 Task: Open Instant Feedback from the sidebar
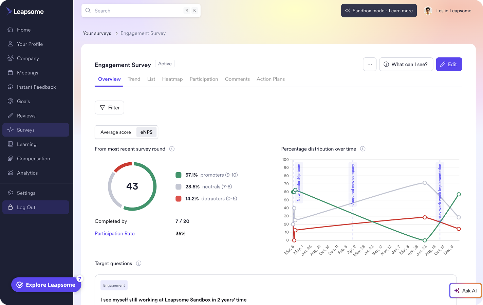coord(10,87)
